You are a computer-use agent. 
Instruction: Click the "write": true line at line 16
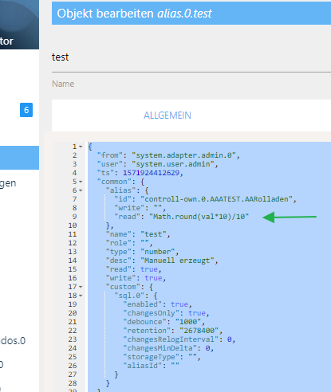(x=136, y=278)
